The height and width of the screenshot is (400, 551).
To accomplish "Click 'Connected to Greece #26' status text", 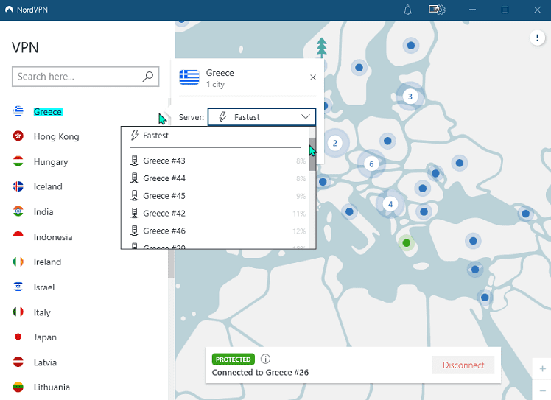I will [x=260, y=373].
